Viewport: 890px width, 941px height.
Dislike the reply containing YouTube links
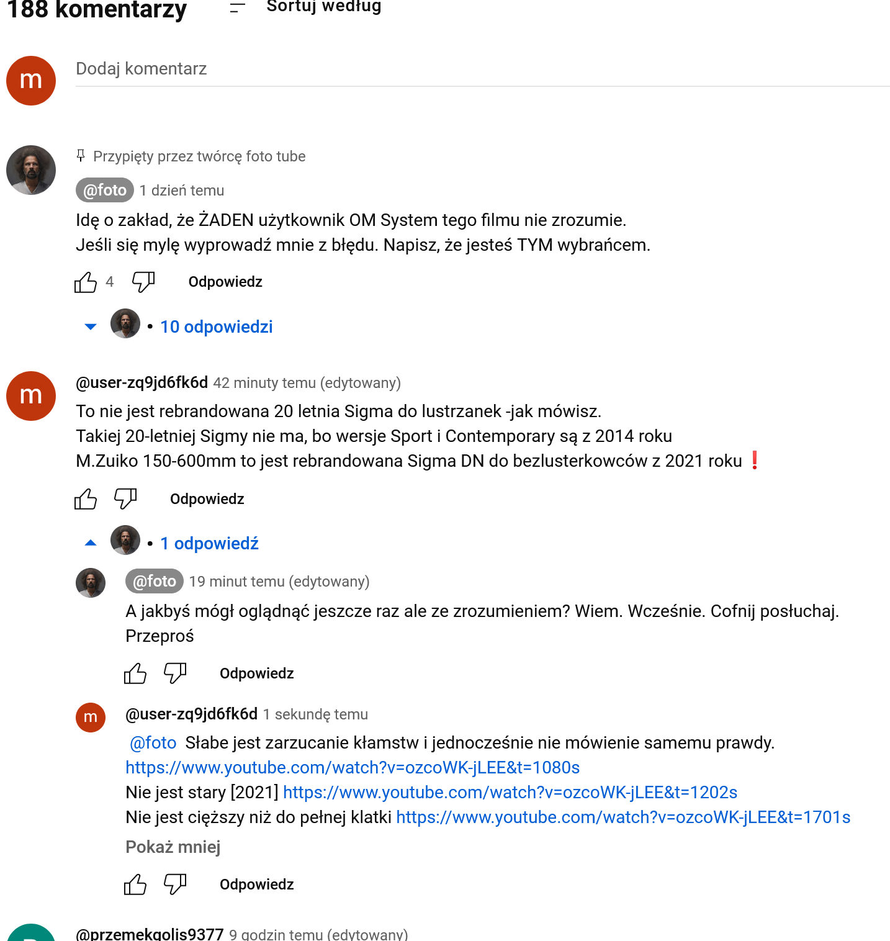pos(175,885)
